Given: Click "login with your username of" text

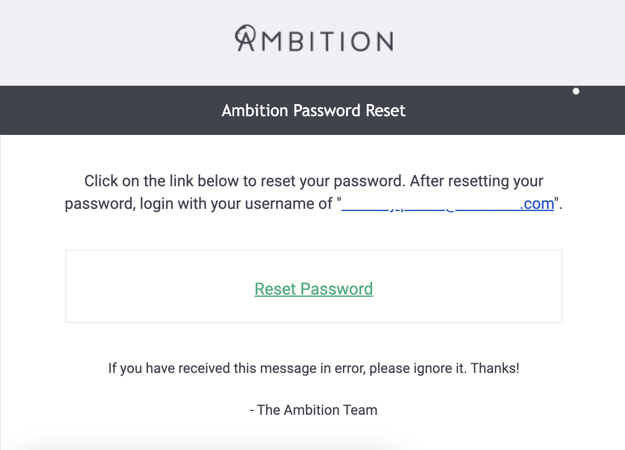Looking at the screenshot, I should point(236,204).
